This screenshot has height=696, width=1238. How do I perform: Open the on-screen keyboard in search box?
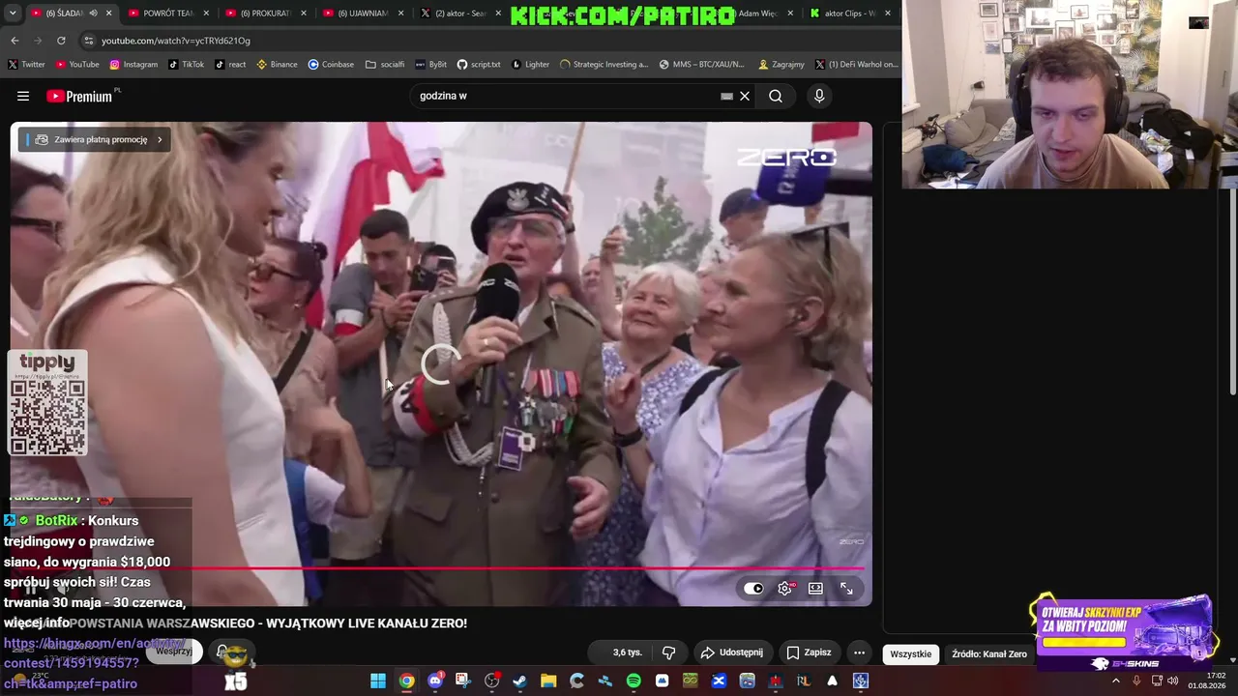(726, 96)
